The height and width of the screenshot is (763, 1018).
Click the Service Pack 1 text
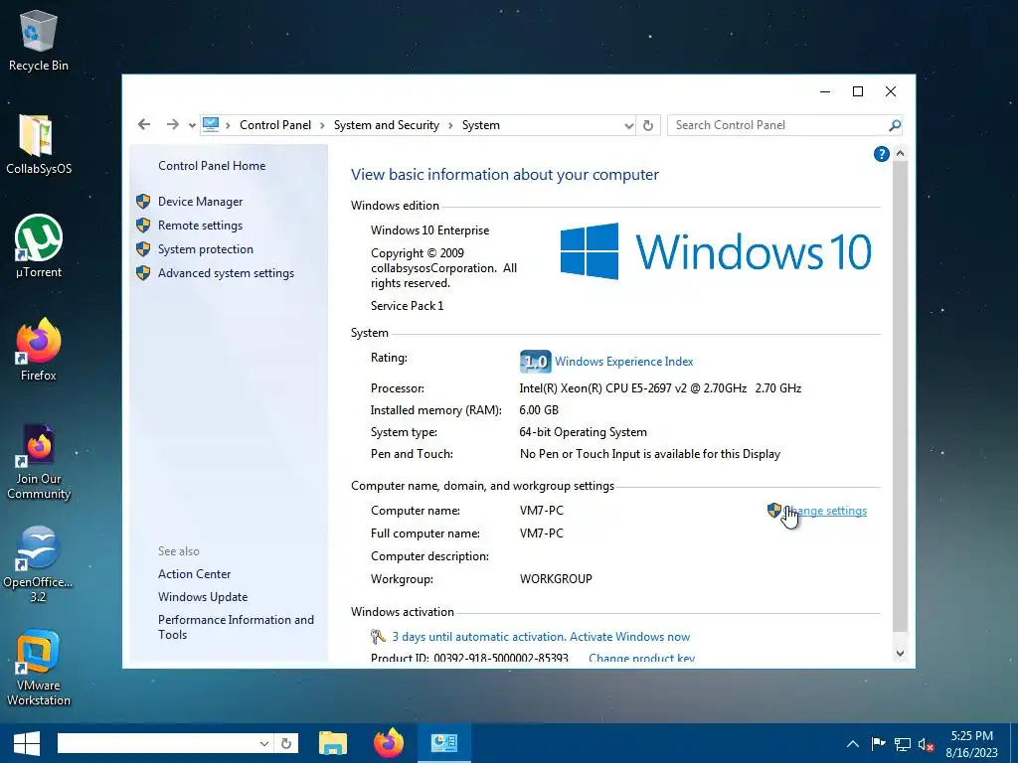[x=407, y=306]
